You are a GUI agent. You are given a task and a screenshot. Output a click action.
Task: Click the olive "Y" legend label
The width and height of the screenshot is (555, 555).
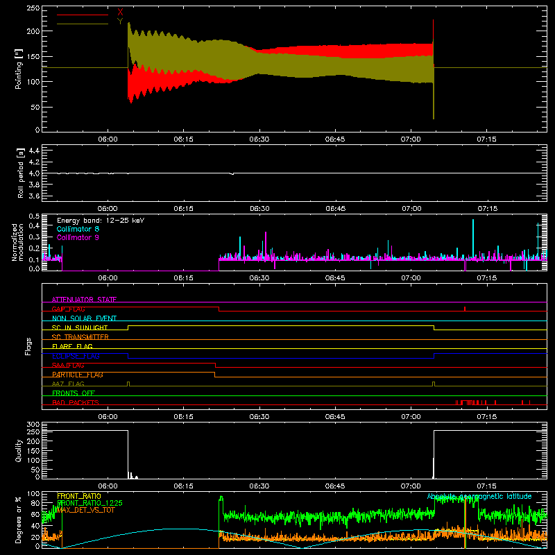pos(120,22)
